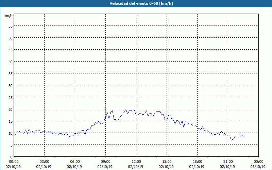Click the last data point of the blue wind line
Image resolution: width=272 pixels, height=170 pixels.
(x=244, y=136)
